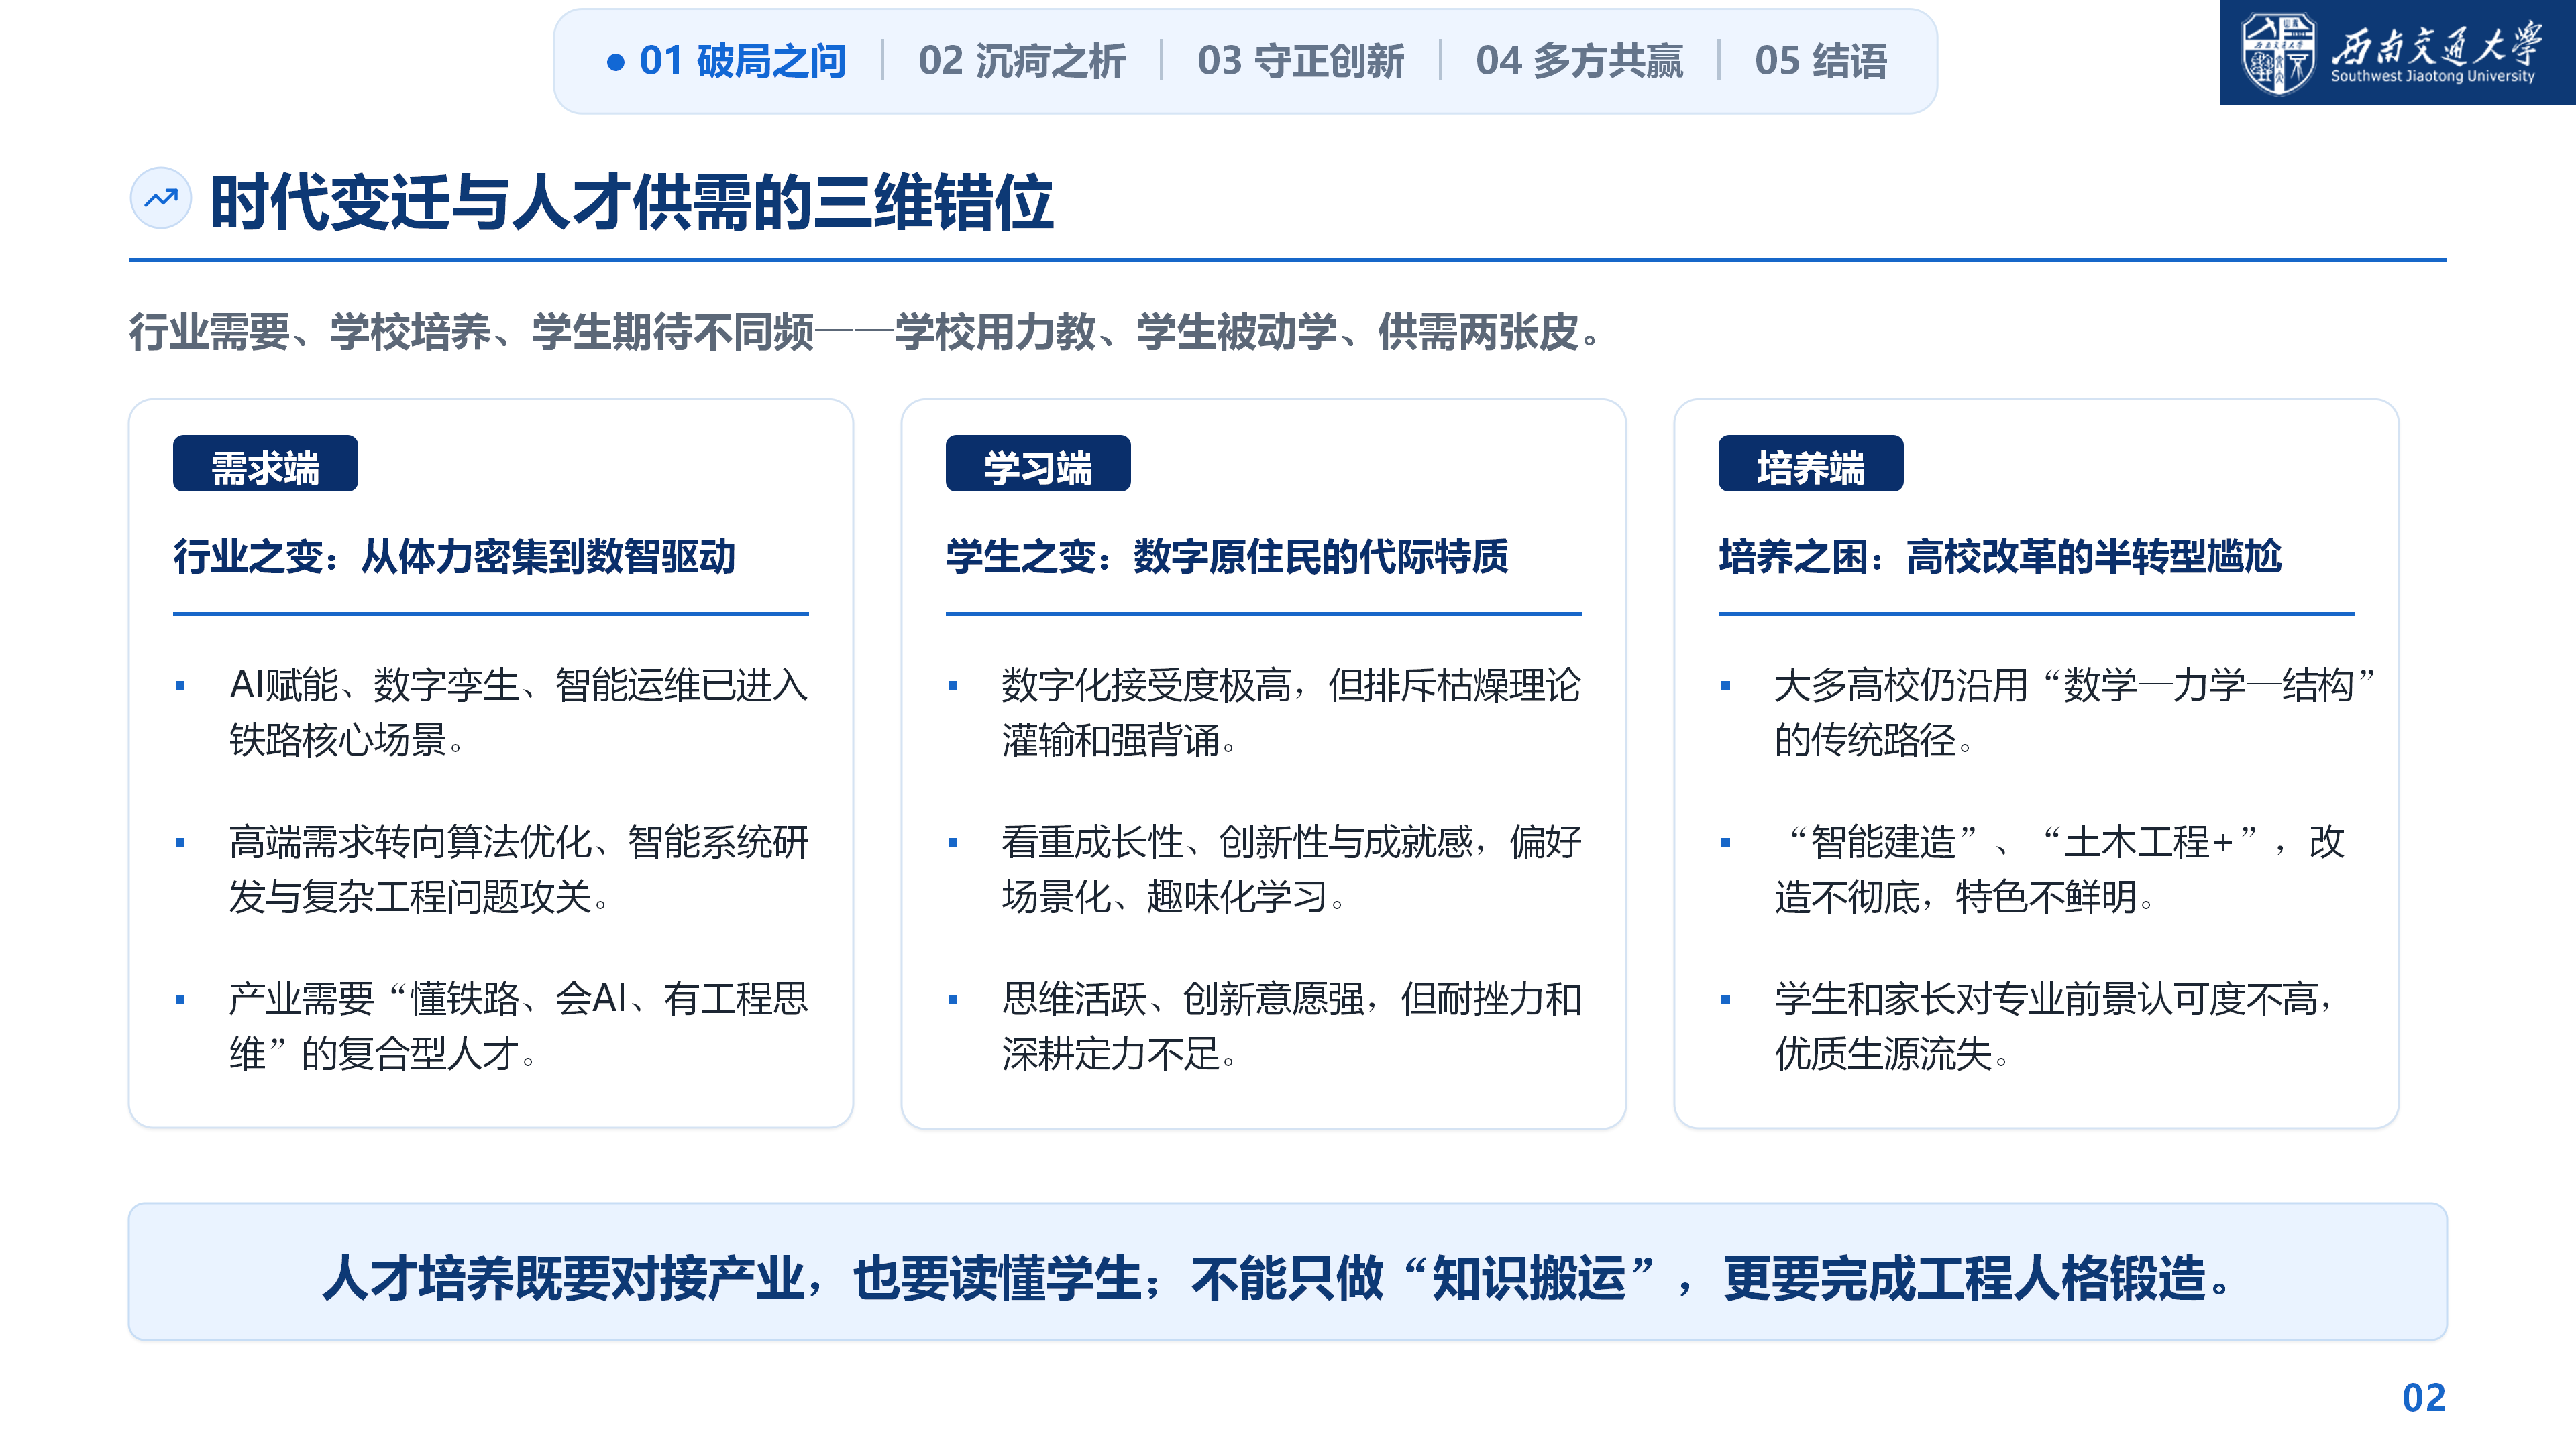2576x1448 pixels.
Task: Click the 学习端 label badge
Action: pos(1038,465)
